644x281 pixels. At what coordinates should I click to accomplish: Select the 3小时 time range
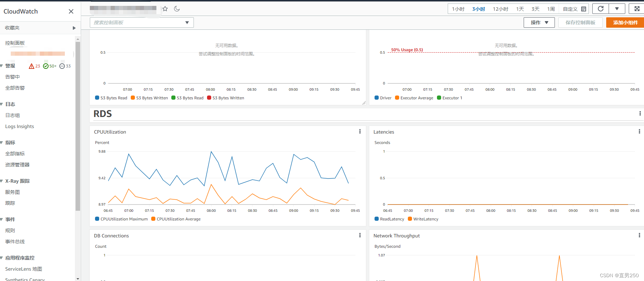(479, 9)
